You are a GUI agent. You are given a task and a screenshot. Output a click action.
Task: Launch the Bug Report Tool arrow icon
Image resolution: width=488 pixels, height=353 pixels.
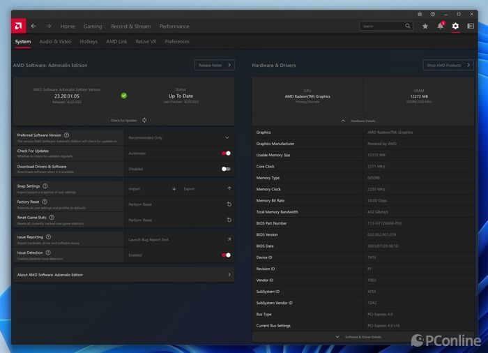[x=229, y=239]
